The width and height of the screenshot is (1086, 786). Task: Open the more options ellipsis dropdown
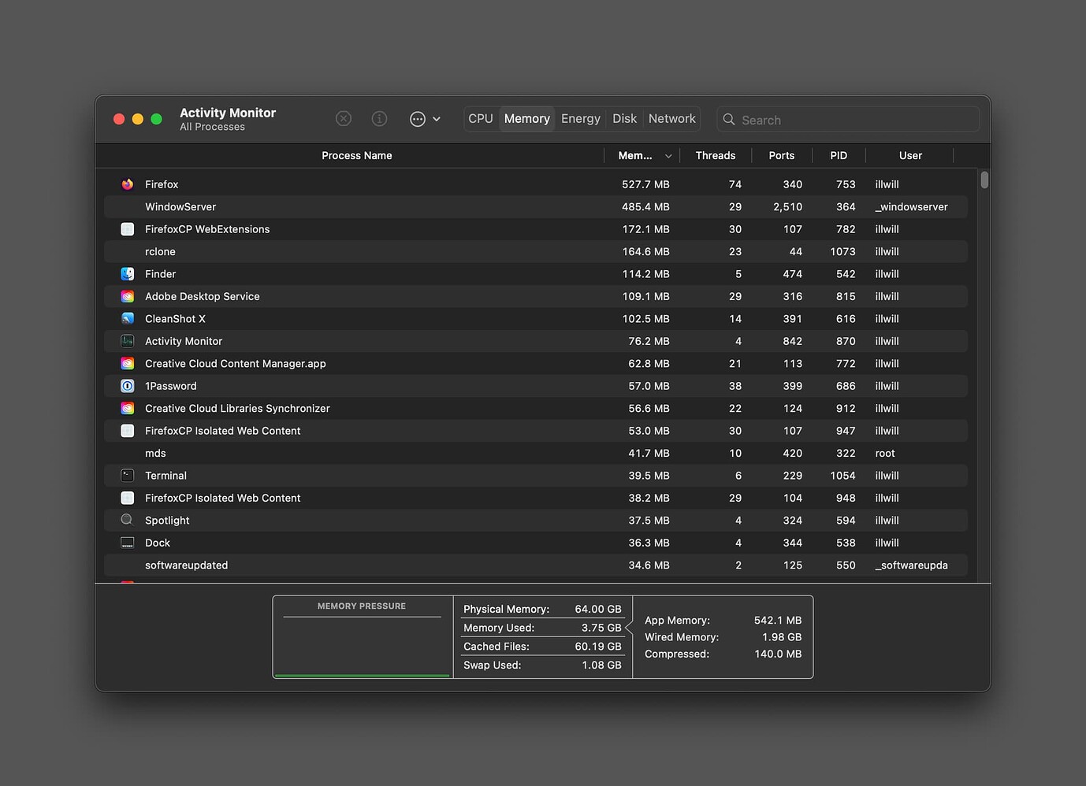pyautogui.click(x=418, y=118)
